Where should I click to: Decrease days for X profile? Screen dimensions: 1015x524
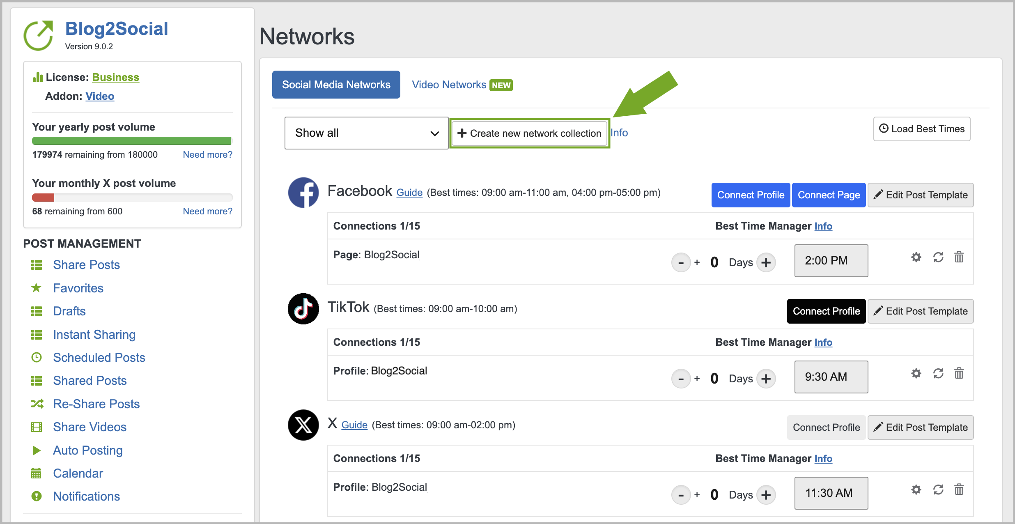click(x=681, y=495)
